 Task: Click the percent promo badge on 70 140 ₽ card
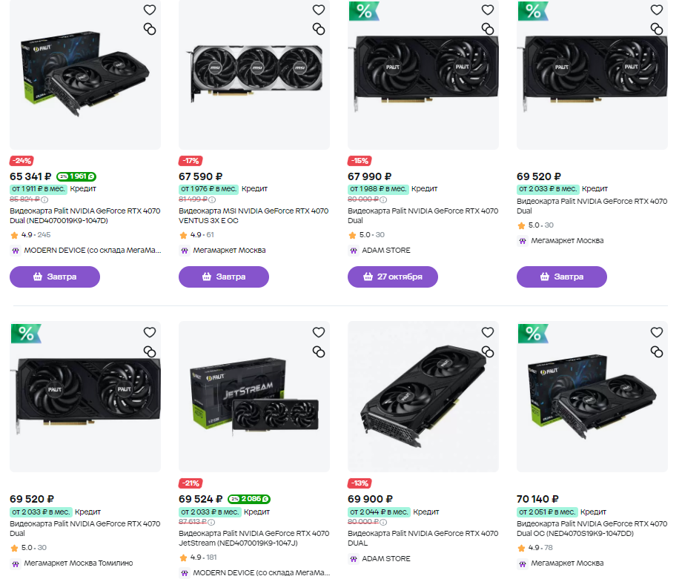pyautogui.click(x=533, y=334)
